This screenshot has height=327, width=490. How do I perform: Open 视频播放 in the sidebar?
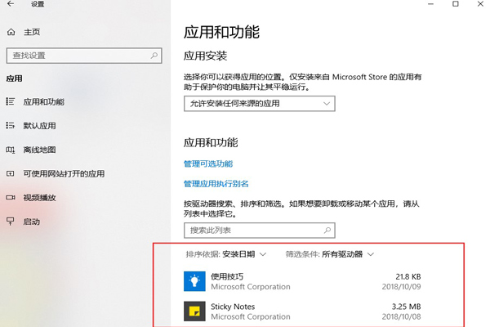coord(40,198)
